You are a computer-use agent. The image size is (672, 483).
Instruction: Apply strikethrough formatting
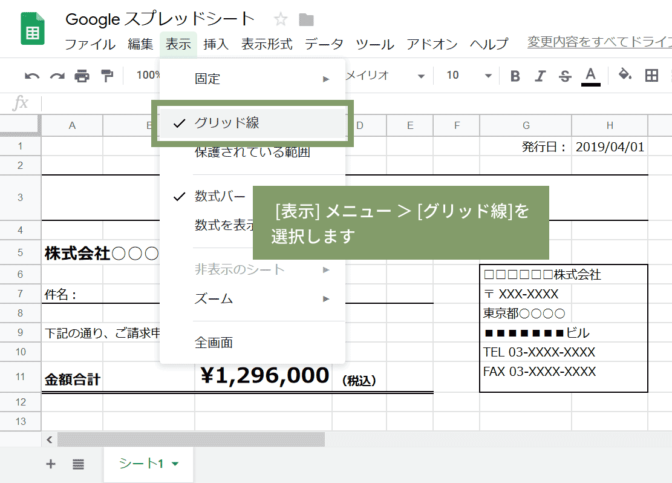pos(564,76)
